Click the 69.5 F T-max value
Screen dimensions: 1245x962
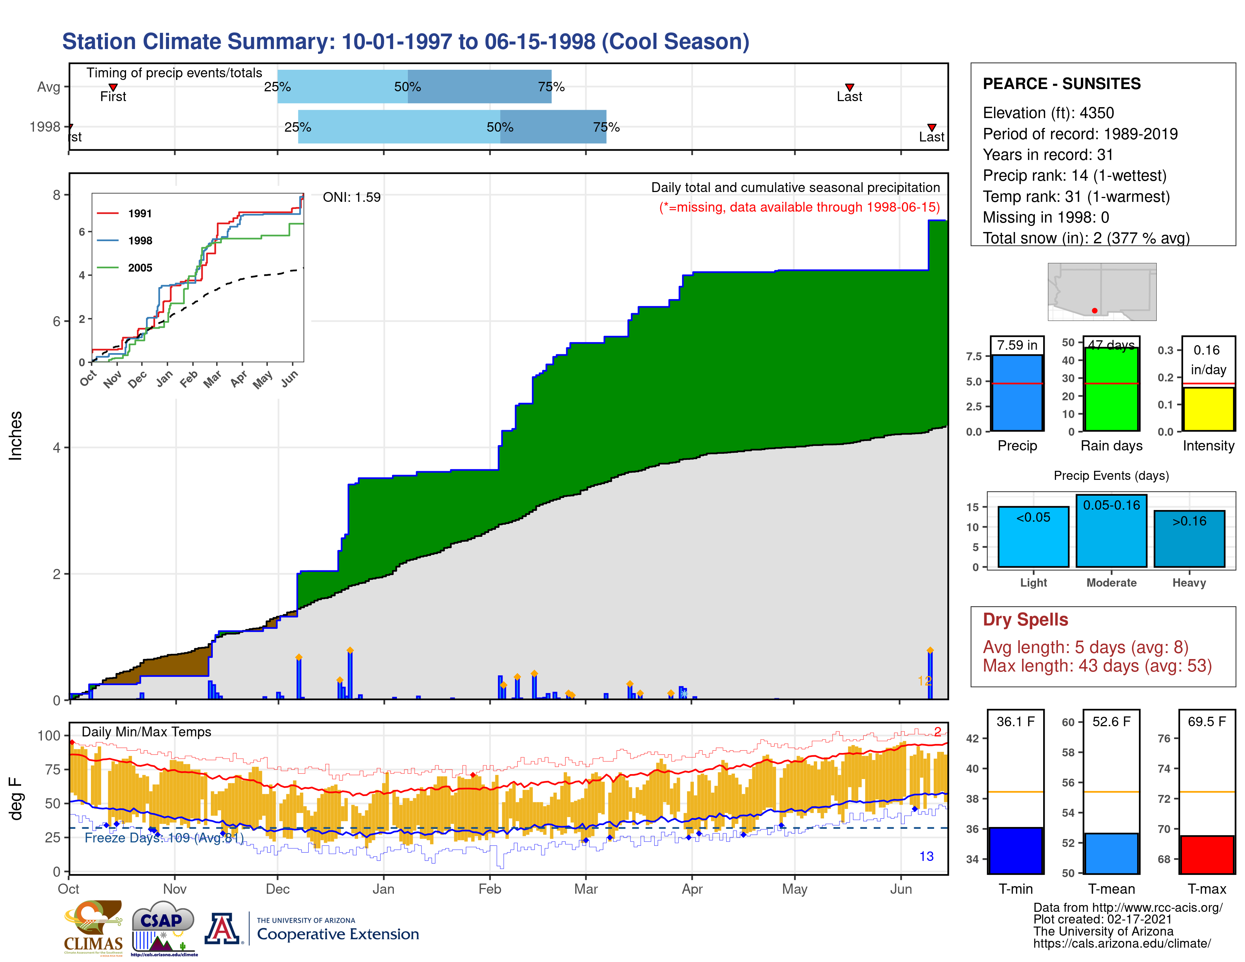1207,721
